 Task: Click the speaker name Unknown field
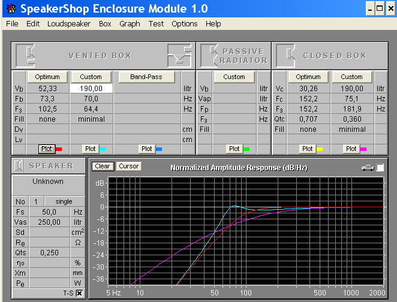click(48, 185)
